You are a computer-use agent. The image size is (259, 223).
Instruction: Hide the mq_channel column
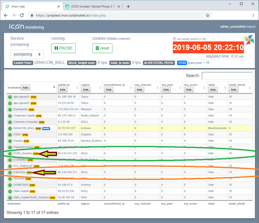coord(139,89)
